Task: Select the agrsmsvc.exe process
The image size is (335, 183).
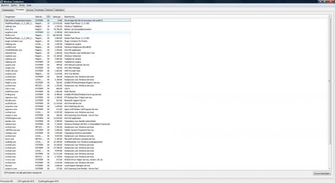Action: pos(67,109)
